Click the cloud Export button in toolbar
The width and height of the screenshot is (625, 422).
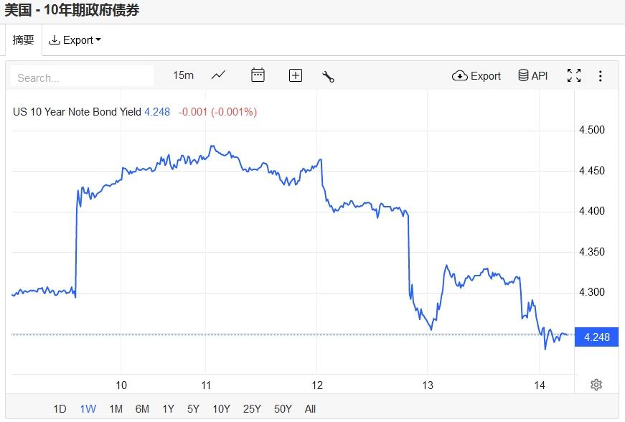(x=476, y=75)
